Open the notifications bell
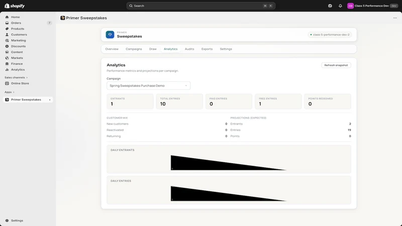 (x=340, y=6)
